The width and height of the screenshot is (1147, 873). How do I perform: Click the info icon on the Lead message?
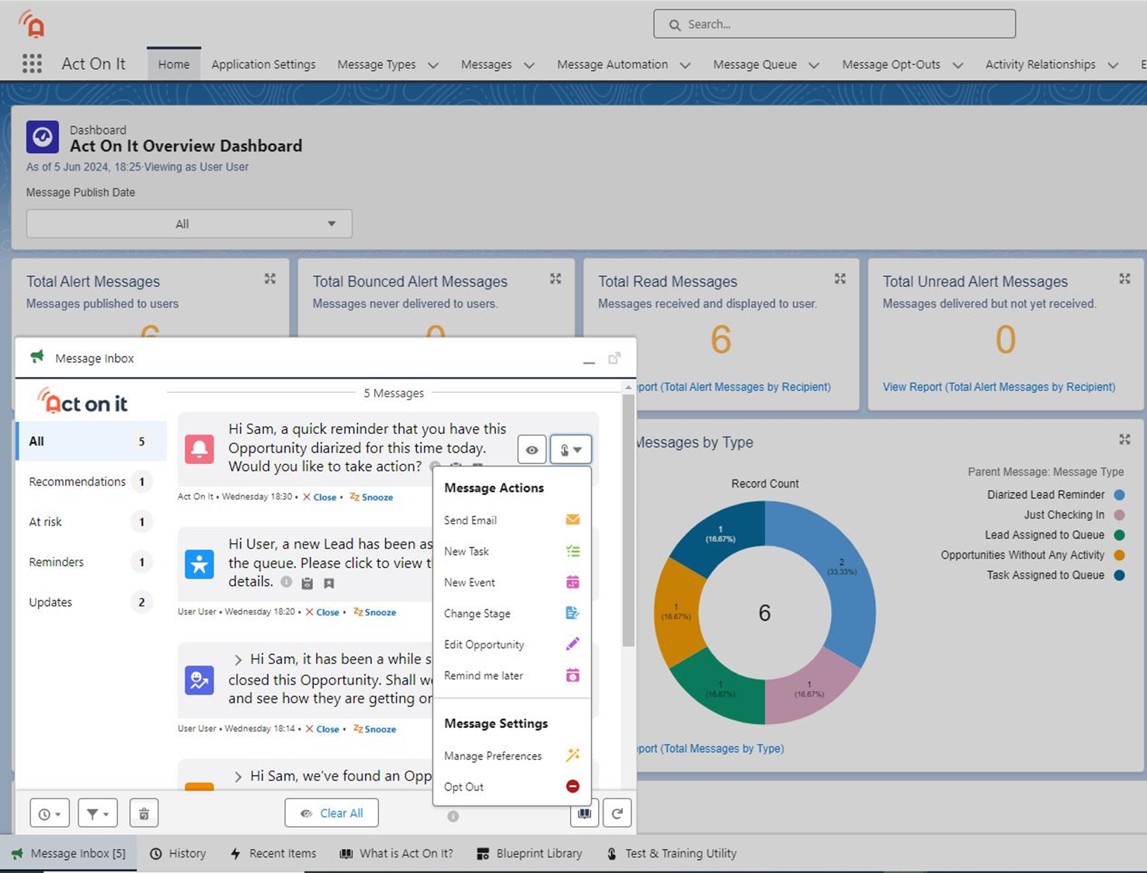coord(287,582)
